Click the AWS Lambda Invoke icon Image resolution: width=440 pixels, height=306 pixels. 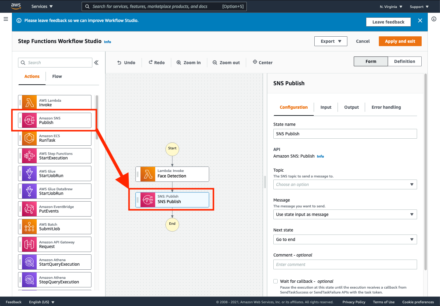pyautogui.click(x=29, y=103)
